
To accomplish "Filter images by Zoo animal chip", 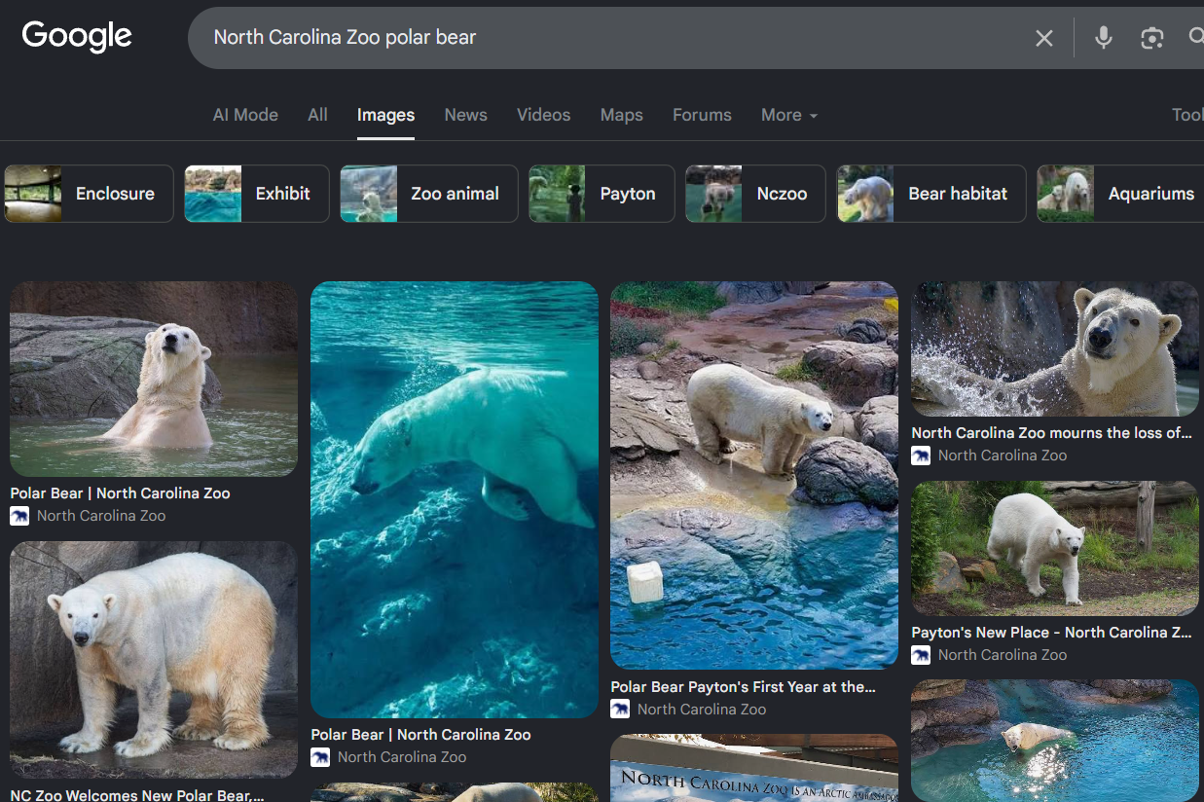I will coord(429,194).
